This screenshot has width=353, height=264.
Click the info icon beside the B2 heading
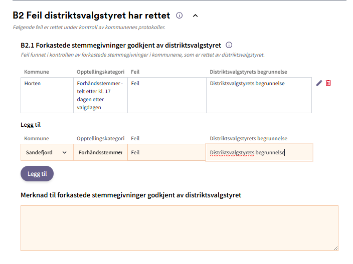click(x=180, y=16)
